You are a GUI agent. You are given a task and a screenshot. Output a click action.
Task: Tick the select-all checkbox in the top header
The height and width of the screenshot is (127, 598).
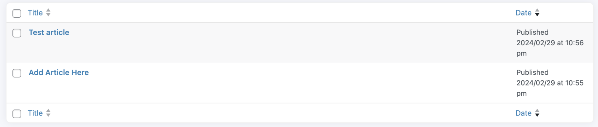[x=17, y=13]
